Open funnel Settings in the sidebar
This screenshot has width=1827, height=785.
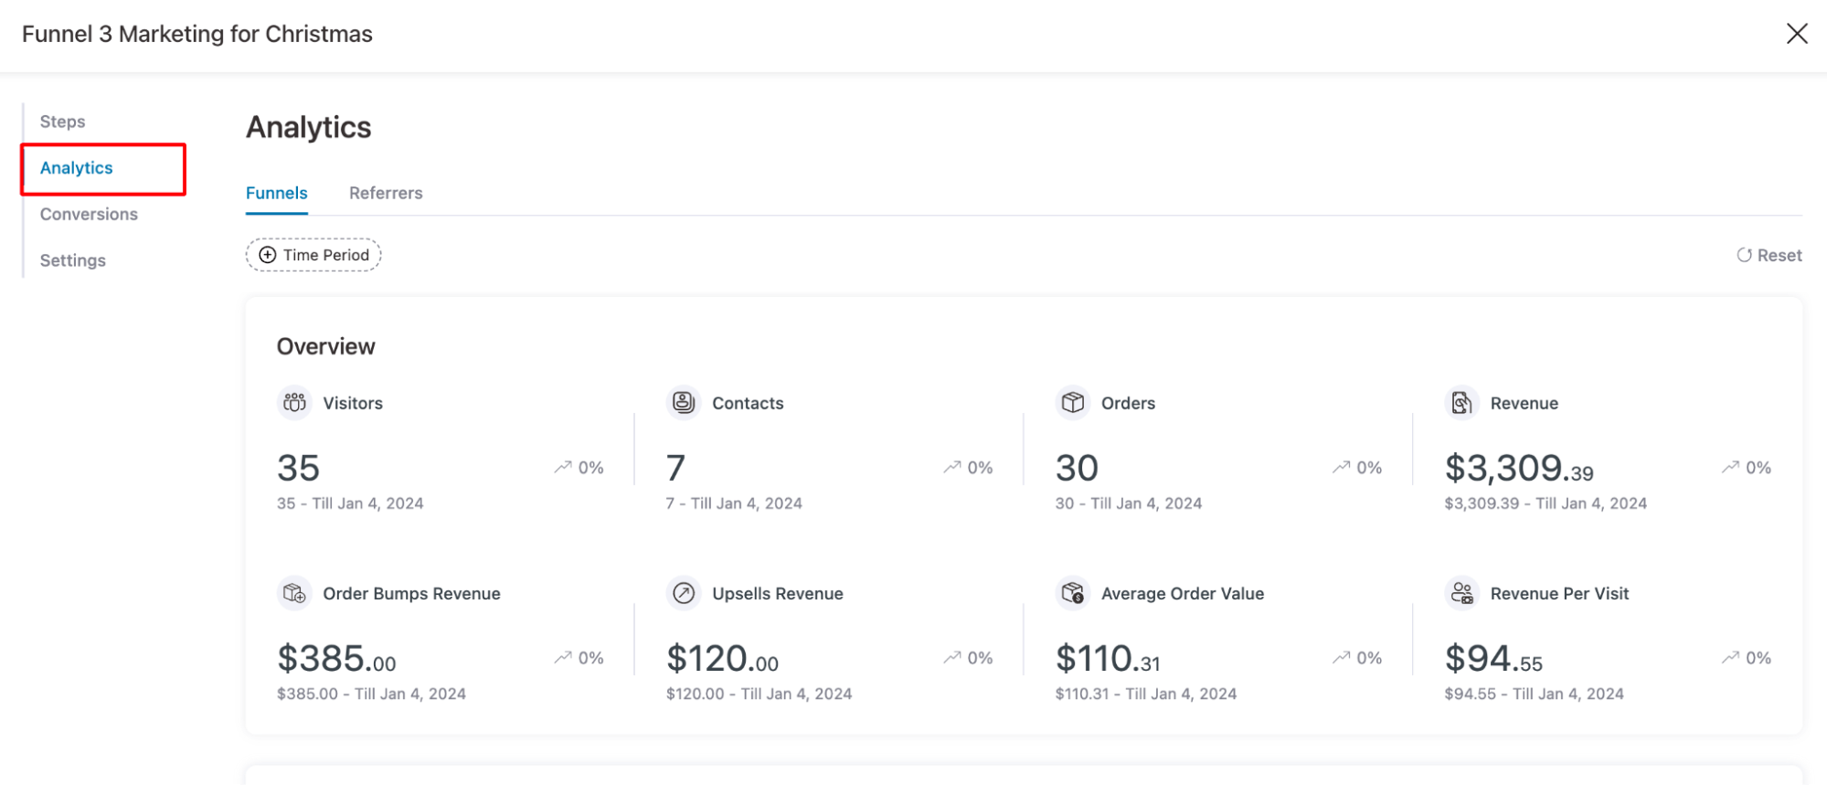(x=73, y=260)
